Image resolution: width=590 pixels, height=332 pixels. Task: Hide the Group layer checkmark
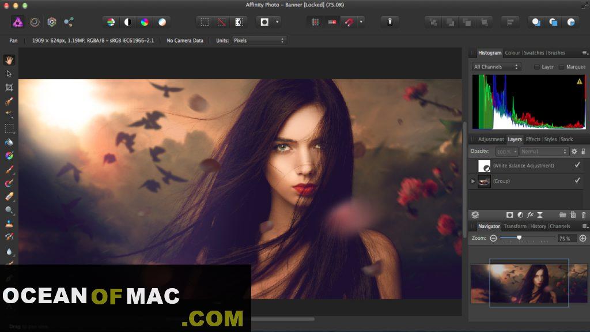577,180
